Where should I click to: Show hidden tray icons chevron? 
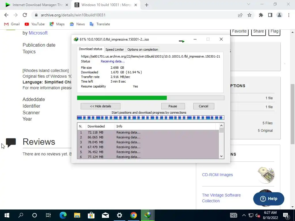244,215
